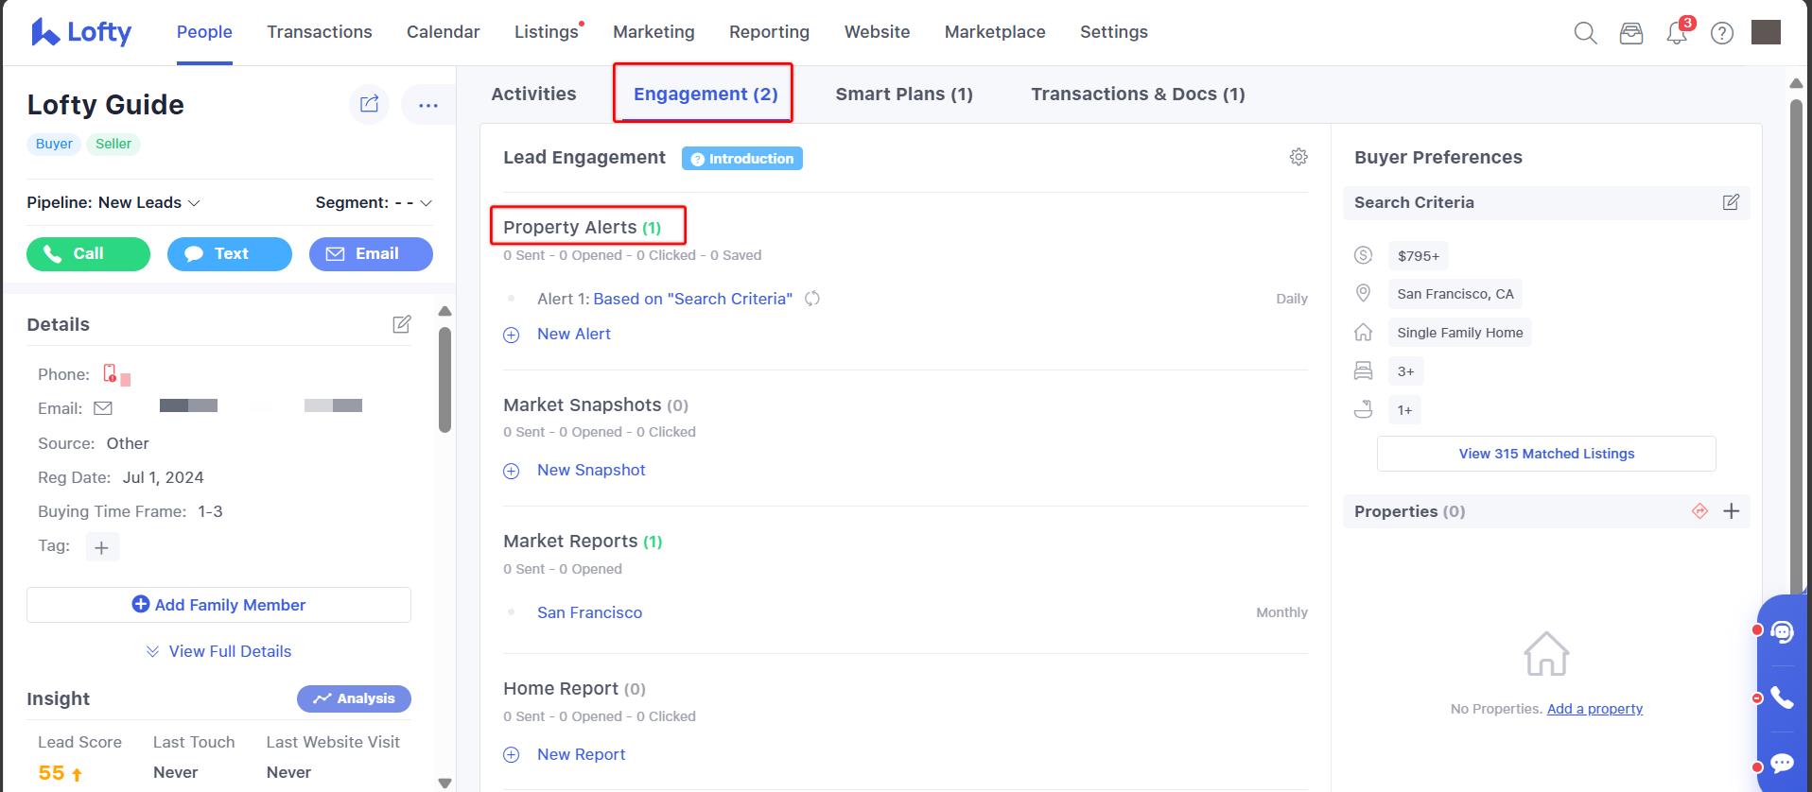Expand View Full Details

click(x=218, y=651)
